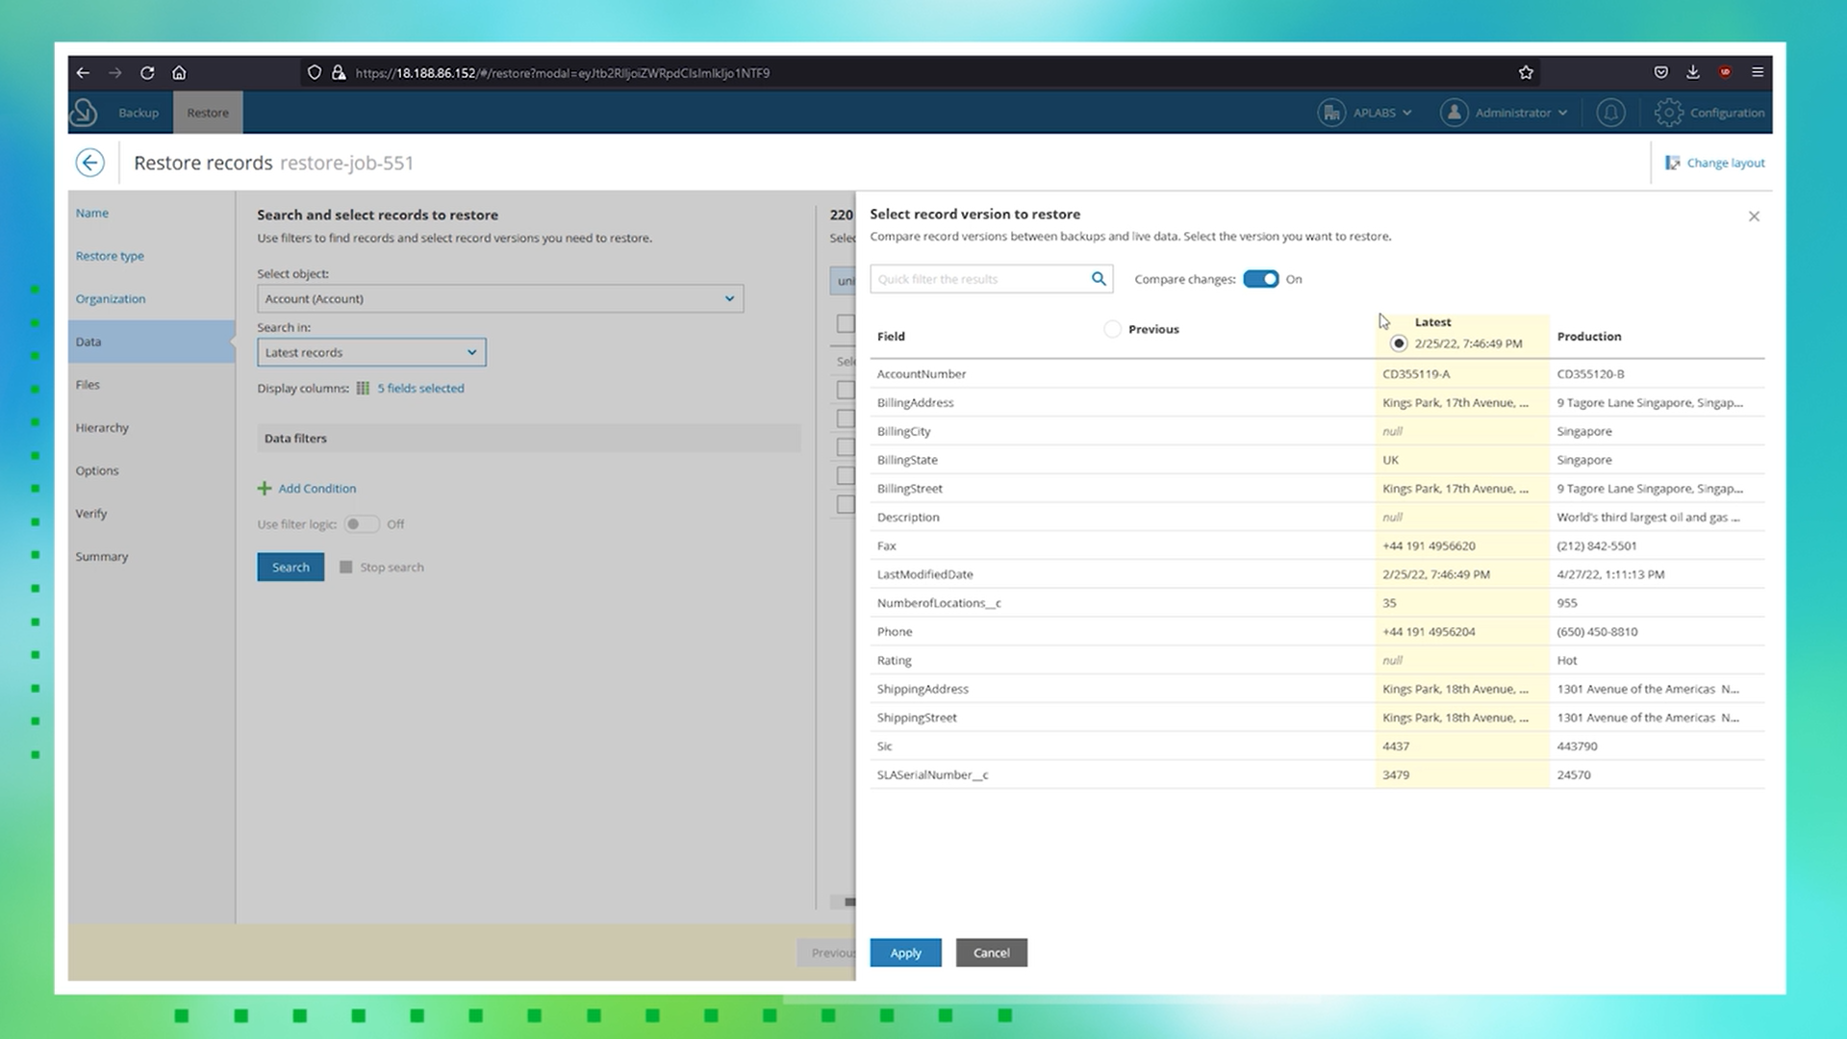Toggle the Use filter logic switch

tap(362, 524)
